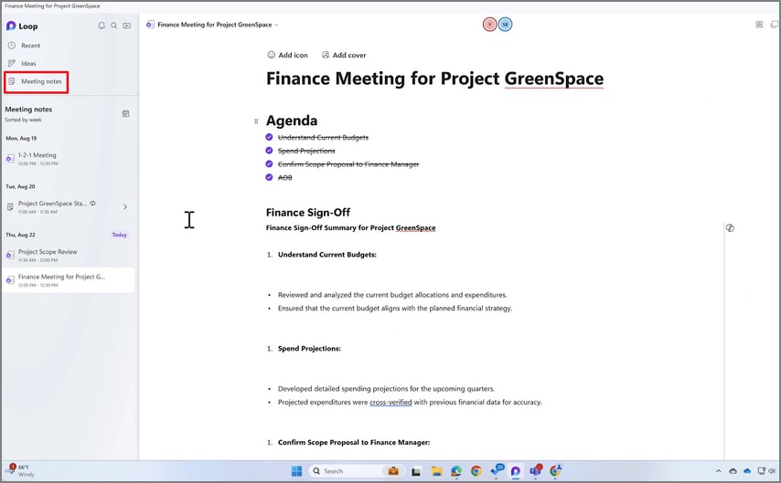Screen dimensions: 781x483
Task: Open Microsoft Edge from the taskbar
Action: click(x=456, y=471)
